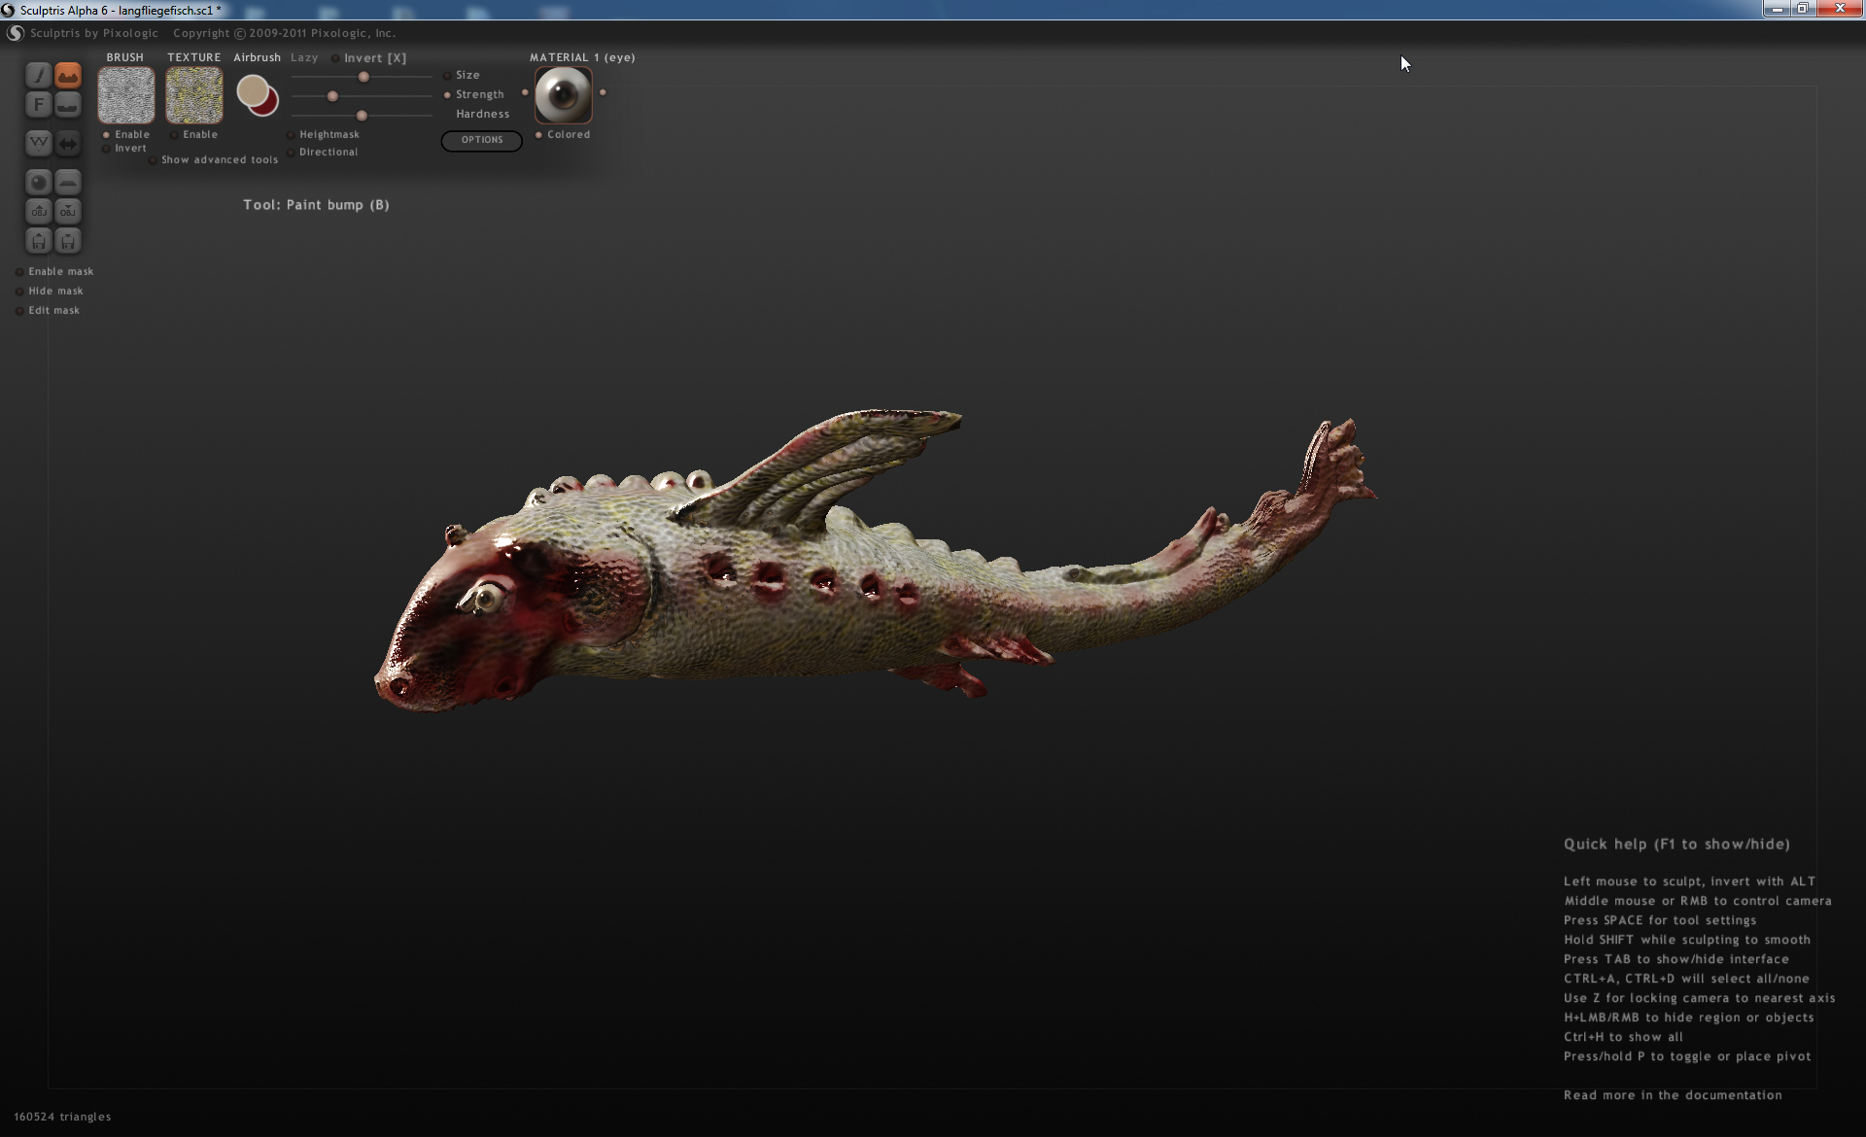This screenshot has height=1137, width=1866.
Task: Click the open file floppy icon
Action: coord(38,241)
